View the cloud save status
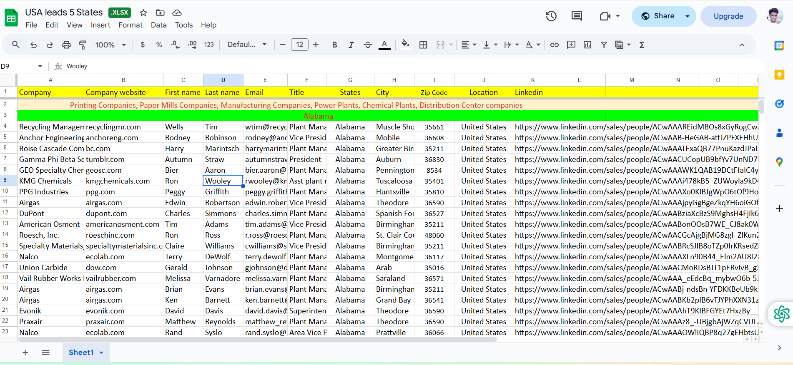This screenshot has height=365, width=793. 177,13
